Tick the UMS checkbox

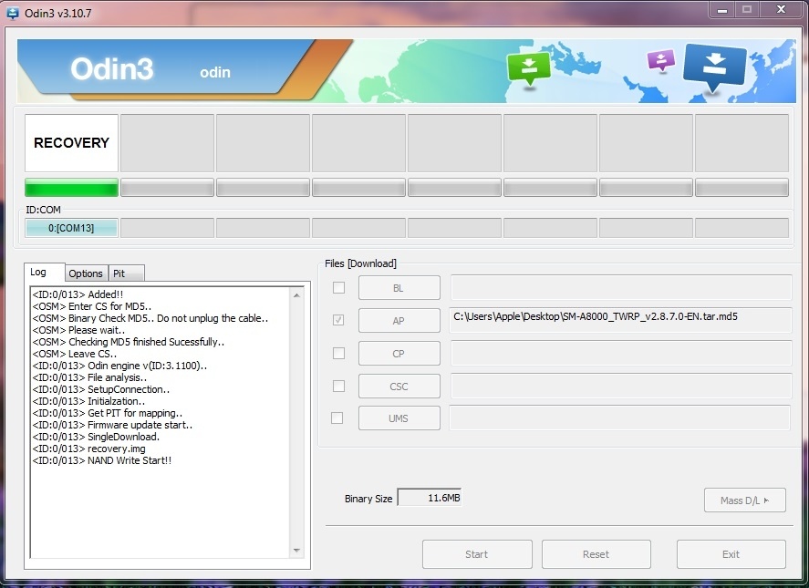tap(337, 418)
